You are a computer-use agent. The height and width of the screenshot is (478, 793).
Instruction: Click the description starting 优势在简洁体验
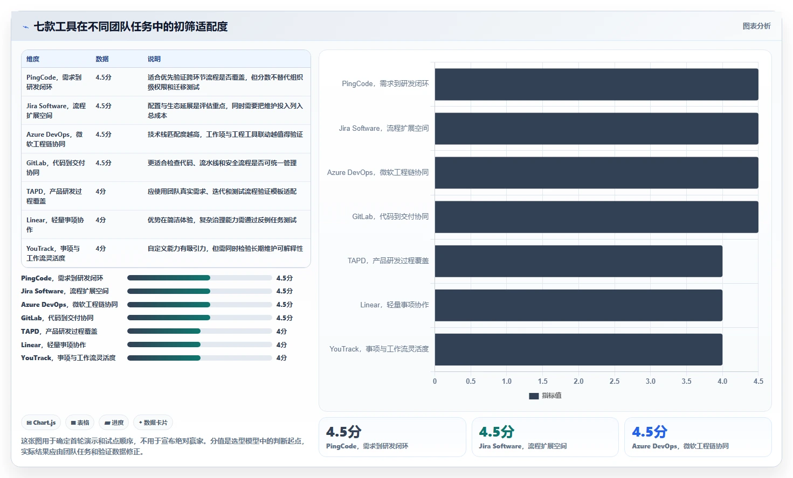[222, 220]
